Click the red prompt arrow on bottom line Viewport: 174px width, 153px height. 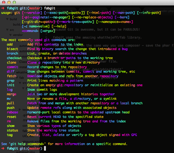(3, 148)
